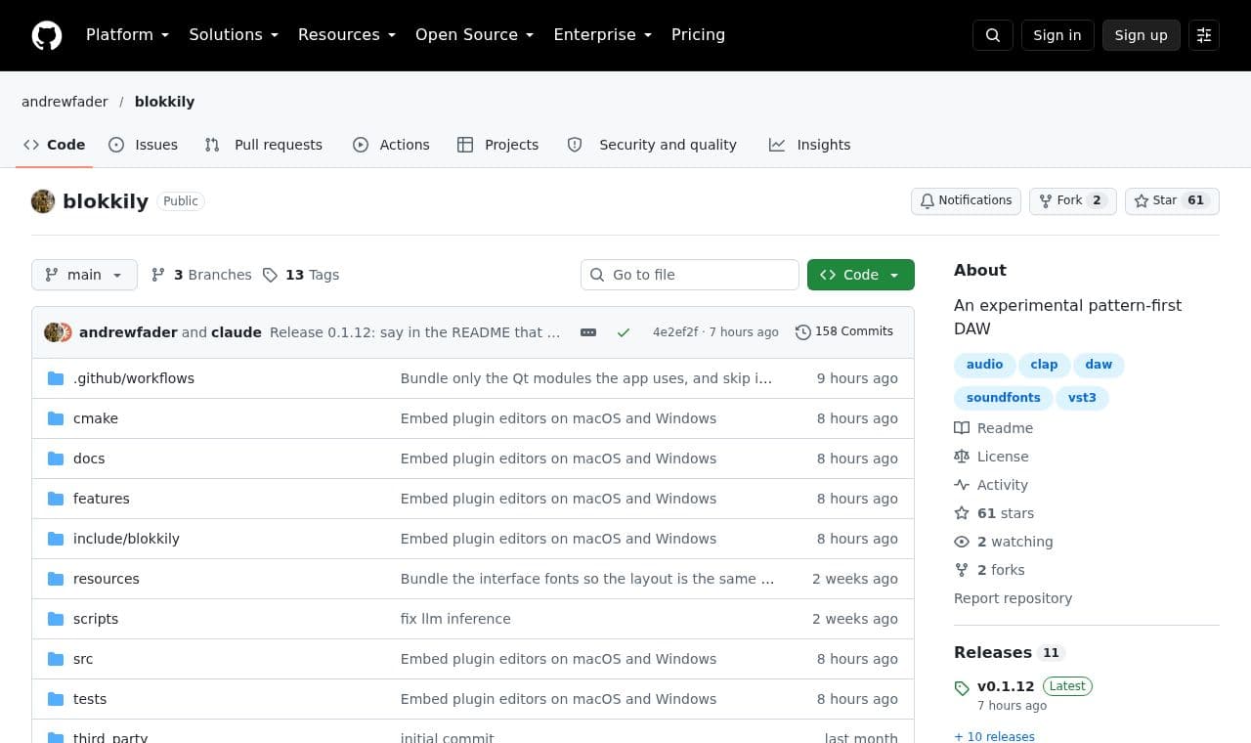
Task: Click the docs folder icon
Action: click(x=56, y=459)
